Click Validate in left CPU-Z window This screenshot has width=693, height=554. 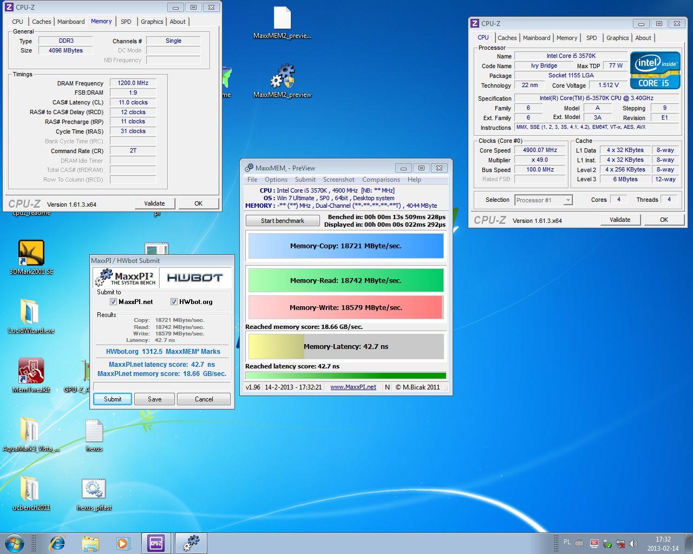(x=155, y=203)
